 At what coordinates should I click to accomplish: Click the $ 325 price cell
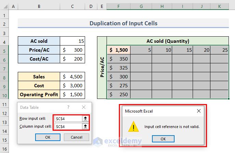click(x=119, y=68)
